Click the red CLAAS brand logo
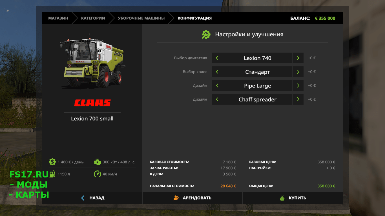This screenshot has height=216, width=385. pyautogui.click(x=92, y=103)
